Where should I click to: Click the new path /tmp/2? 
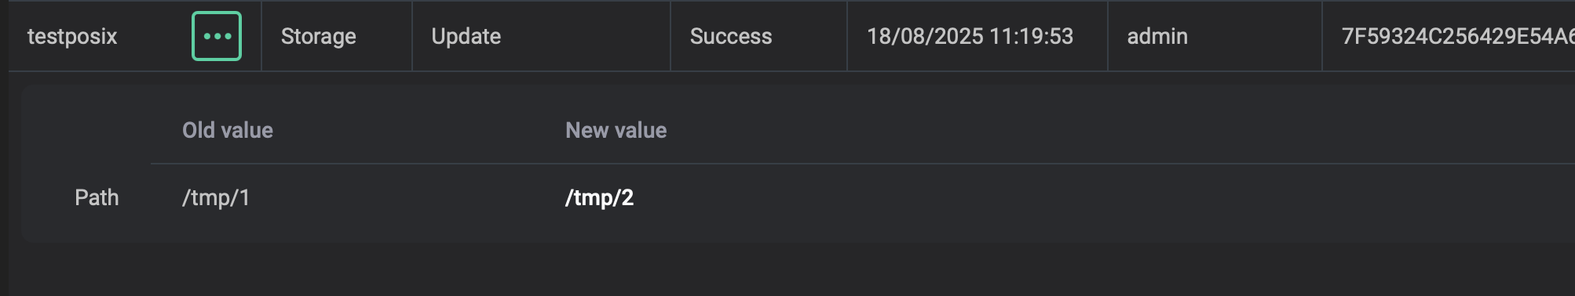click(x=599, y=197)
